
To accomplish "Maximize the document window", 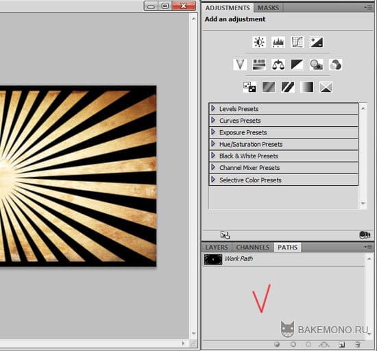I will [165, 6].
